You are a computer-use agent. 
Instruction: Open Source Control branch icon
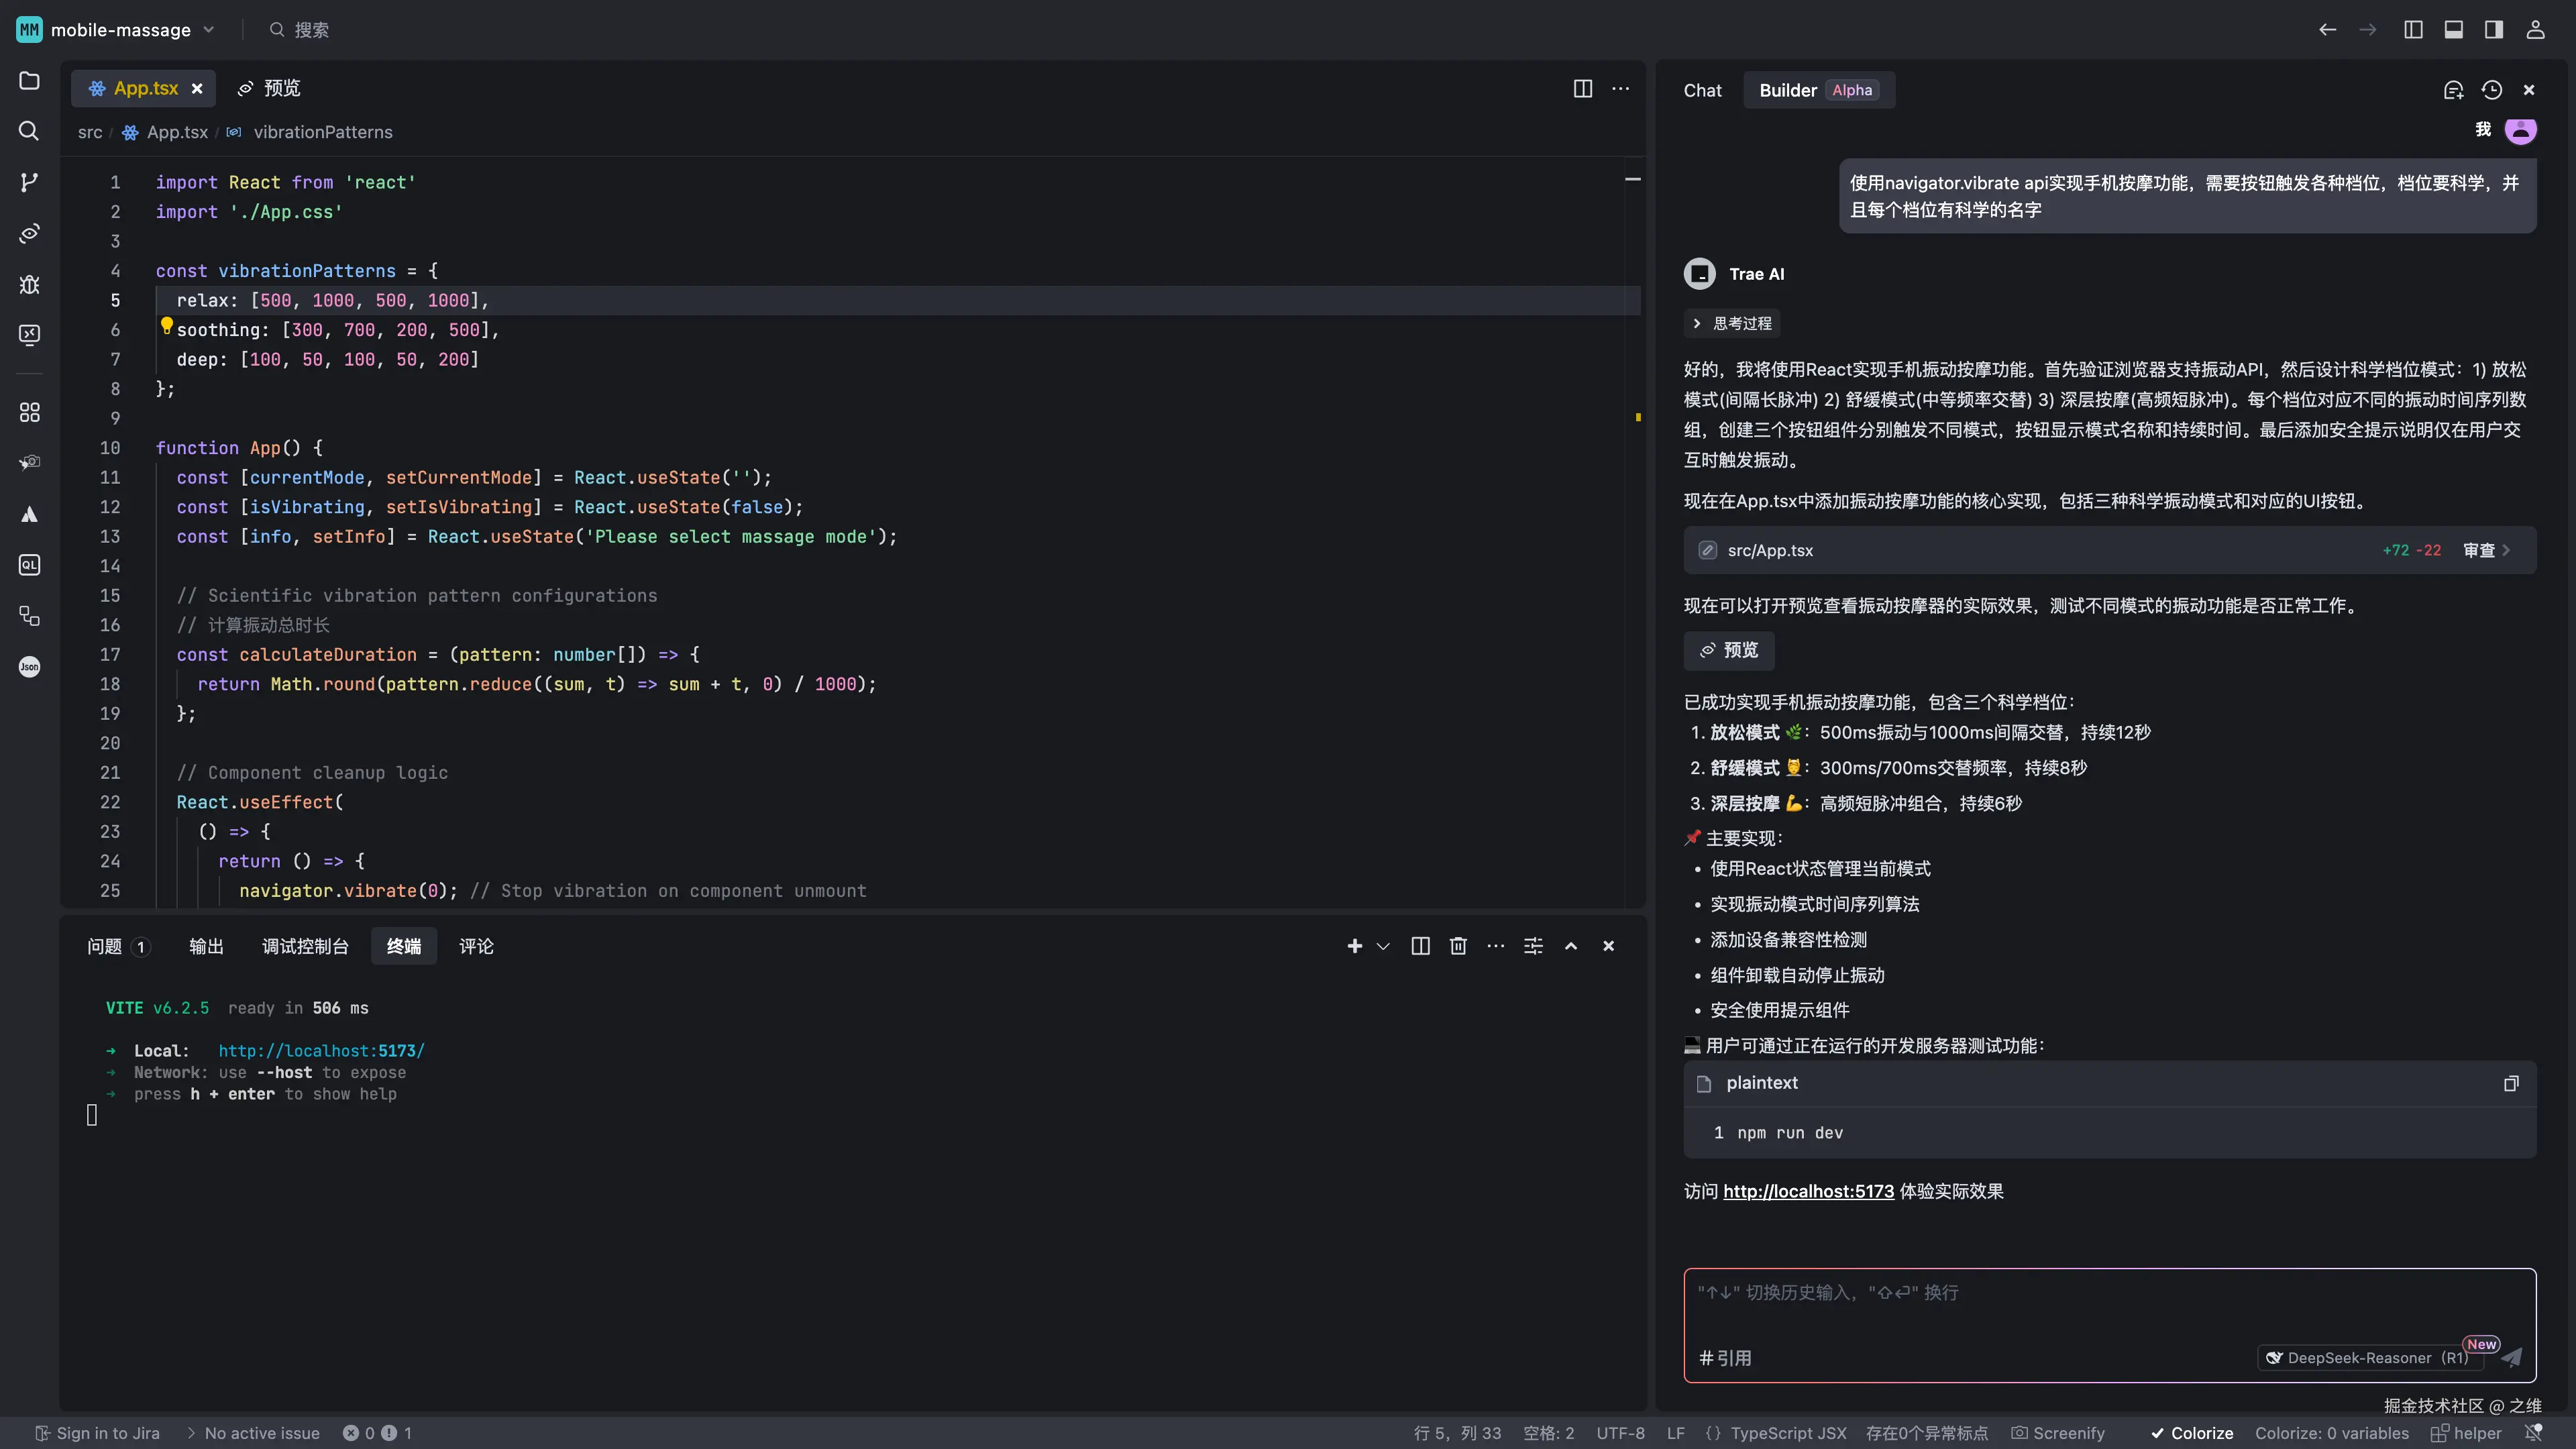tap(29, 182)
